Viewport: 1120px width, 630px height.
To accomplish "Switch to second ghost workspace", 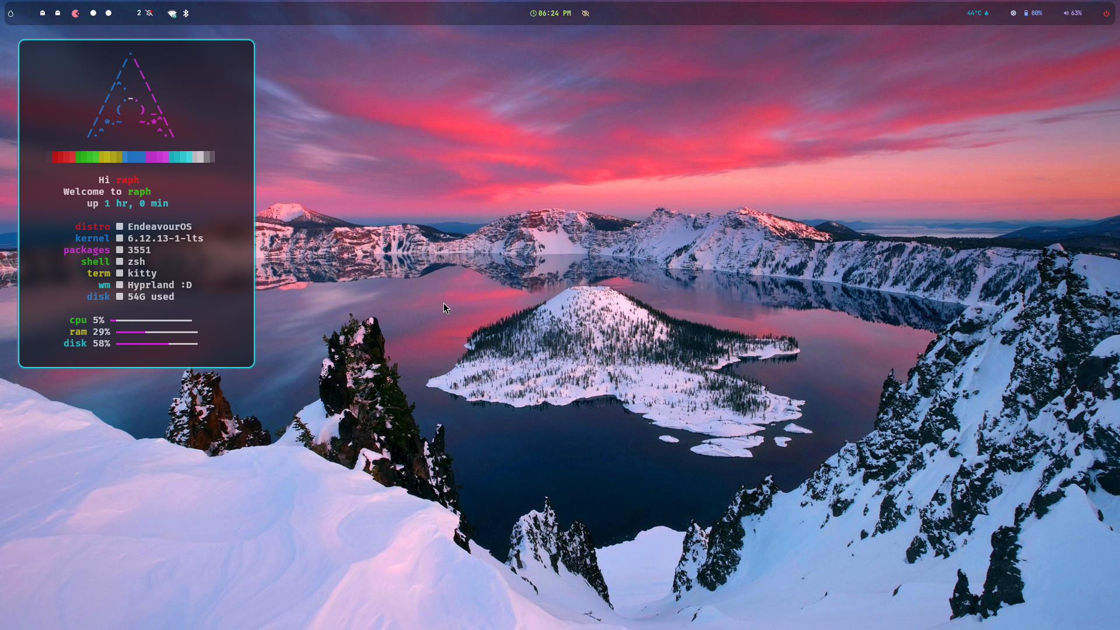I will pos(58,13).
